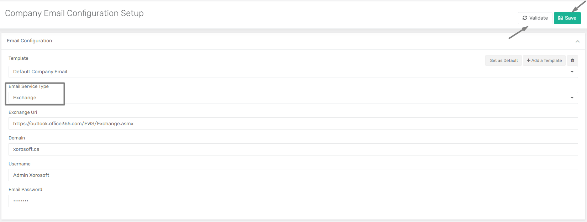Click into the Exchange Uri field

pos(293,123)
